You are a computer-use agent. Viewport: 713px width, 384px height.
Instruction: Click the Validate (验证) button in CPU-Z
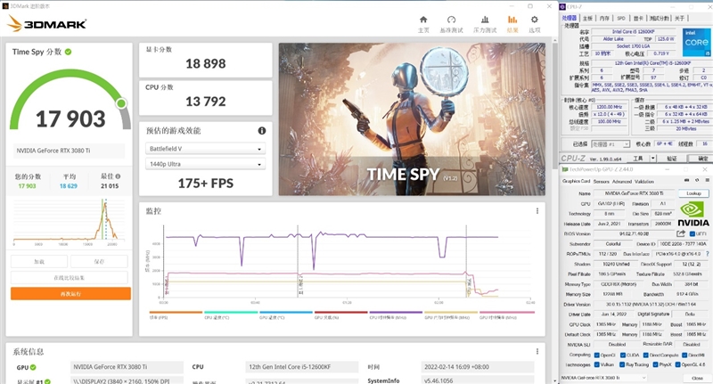672,159
